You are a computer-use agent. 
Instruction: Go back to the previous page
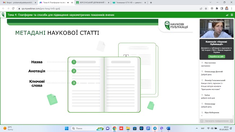4,9
